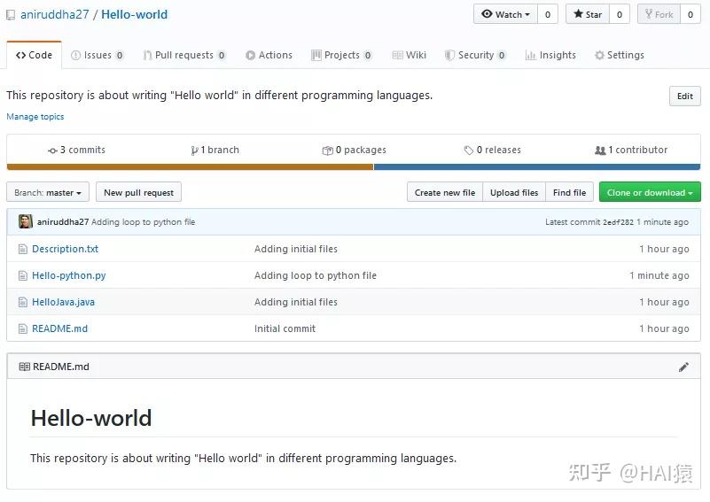The image size is (710, 502).
Task: Open the 'Initial commit' message link
Action: point(285,328)
